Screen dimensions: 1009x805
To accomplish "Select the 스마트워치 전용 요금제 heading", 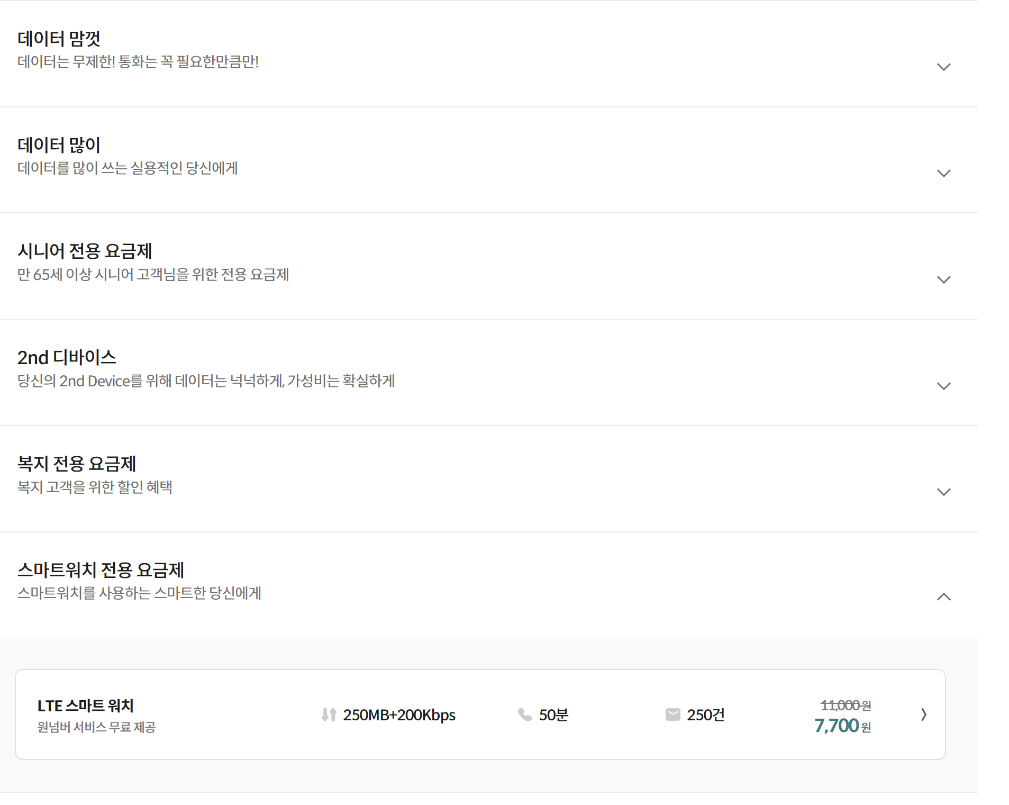I will [x=101, y=570].
